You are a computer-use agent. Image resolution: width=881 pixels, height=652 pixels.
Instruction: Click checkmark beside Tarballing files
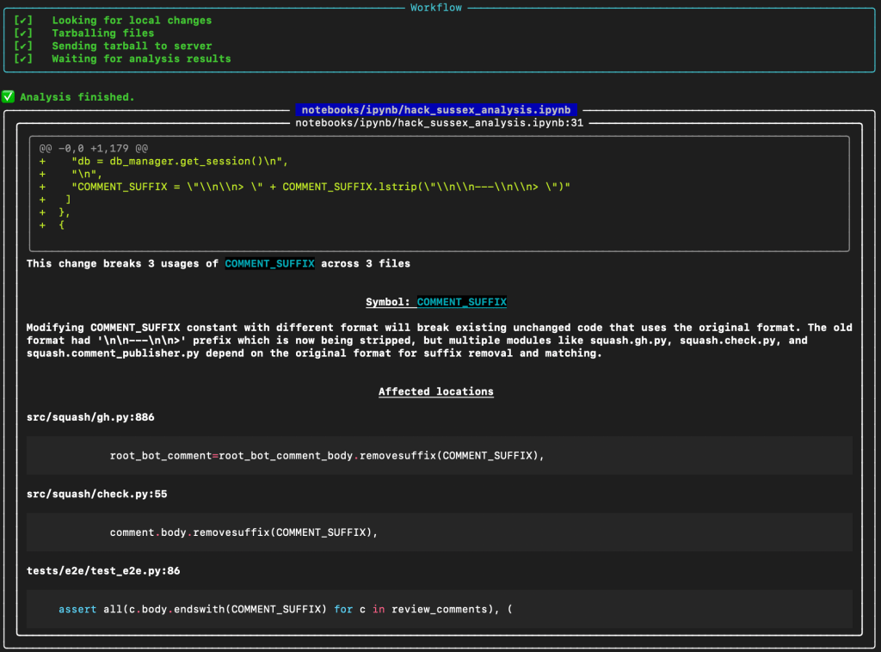point(24,34)
